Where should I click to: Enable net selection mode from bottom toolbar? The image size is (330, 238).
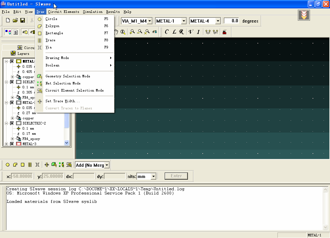tap(62, 165)
